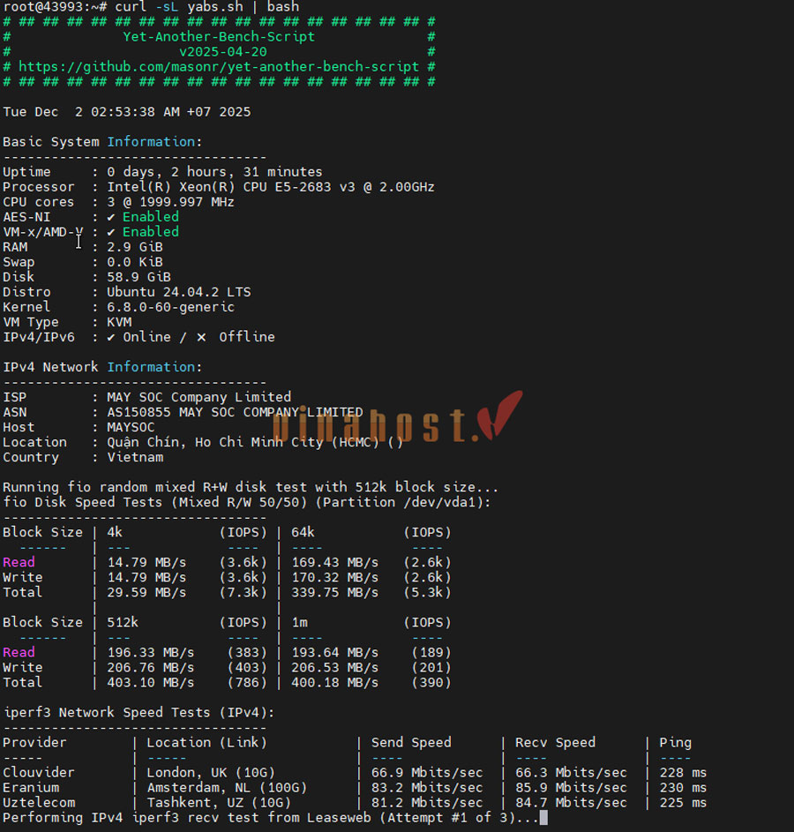794x832 pixels.
Task: Click the X mark before Offline
Action: [201, 337]
